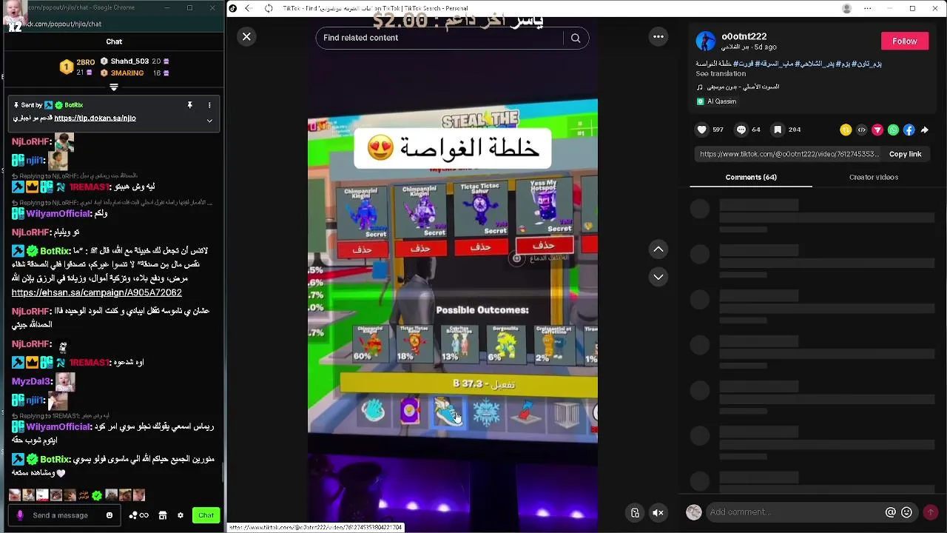Click the embed code icon
Screen dimensions: 947x533
click(x=861, y=130)
